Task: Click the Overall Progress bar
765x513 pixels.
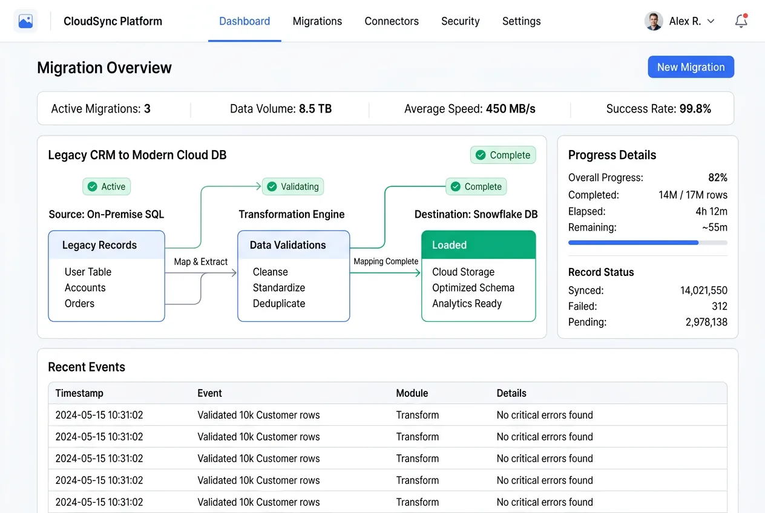Action: click(x=648, y=243)
